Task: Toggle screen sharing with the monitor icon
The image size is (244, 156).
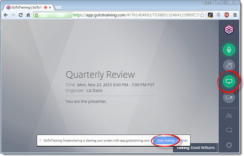Action: click(229, 81)
